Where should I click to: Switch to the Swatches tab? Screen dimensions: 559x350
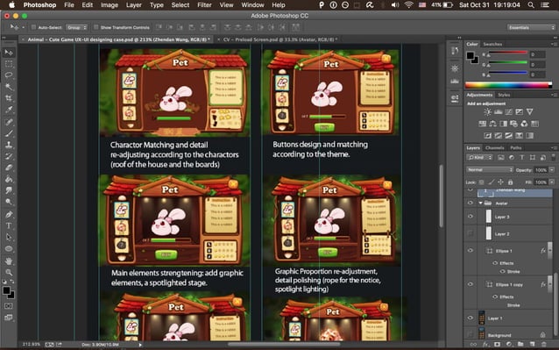[492, 44]
